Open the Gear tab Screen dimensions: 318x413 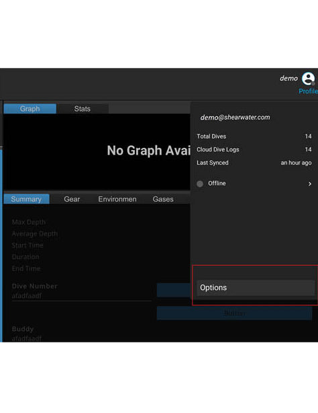[x=72, y=199]
